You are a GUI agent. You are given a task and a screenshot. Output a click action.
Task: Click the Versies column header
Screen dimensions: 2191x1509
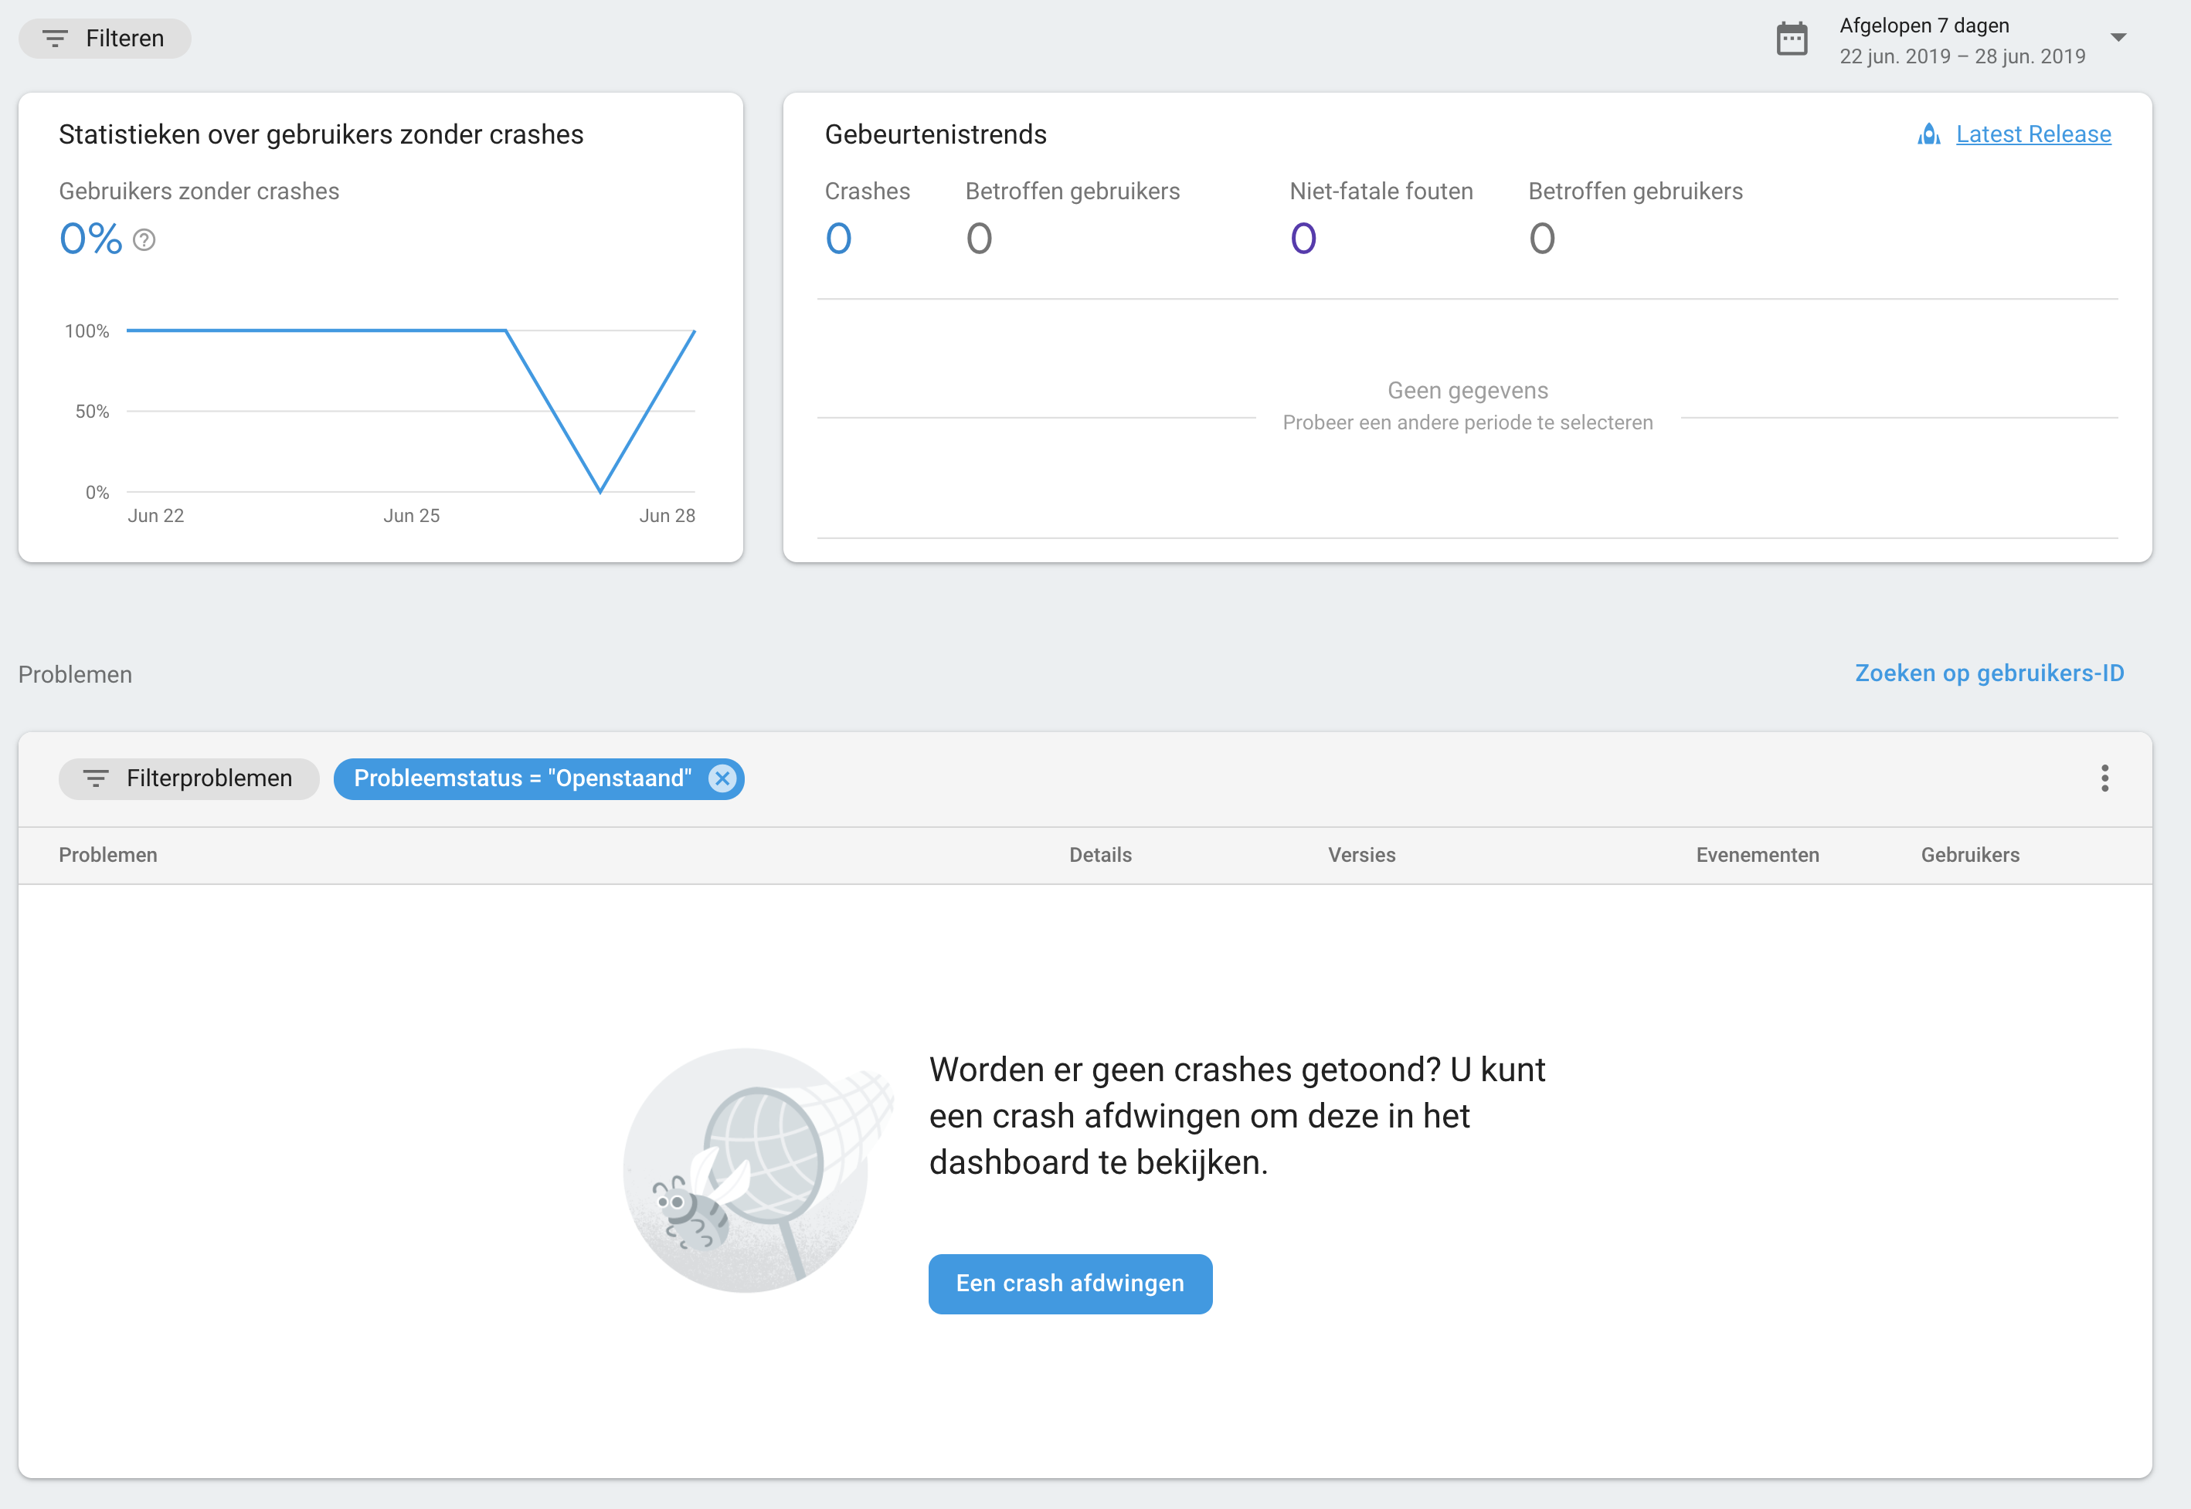click(1360, 855)
